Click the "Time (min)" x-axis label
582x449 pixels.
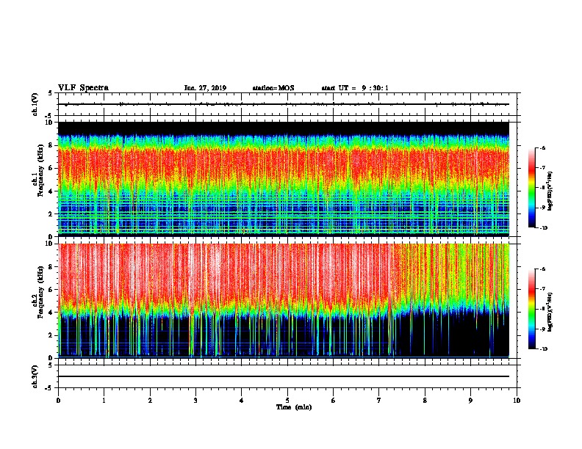coord(294,407)
